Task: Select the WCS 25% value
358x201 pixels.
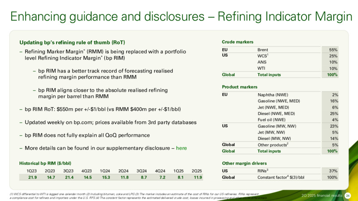Action: [333, 56]
